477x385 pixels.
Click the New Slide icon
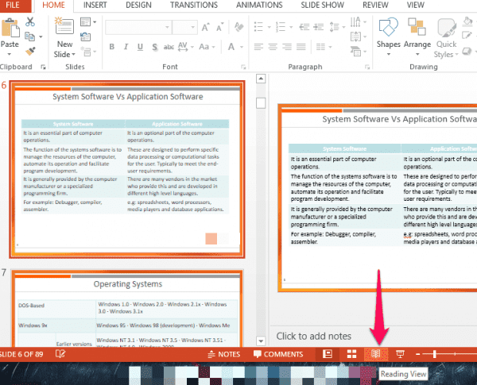pos(64,25)
